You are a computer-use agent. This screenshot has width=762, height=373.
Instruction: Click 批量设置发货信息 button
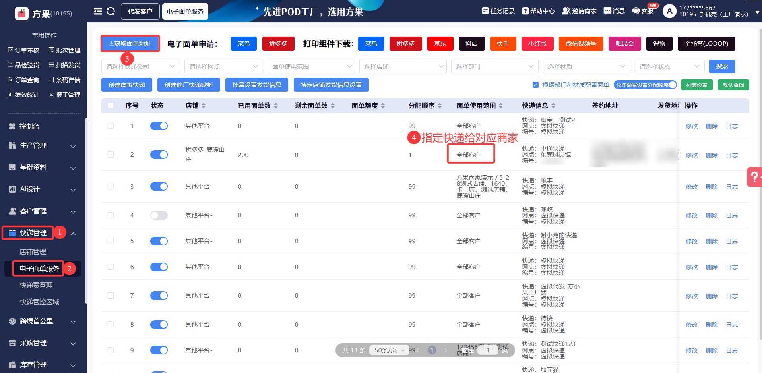tap(257, 85)
